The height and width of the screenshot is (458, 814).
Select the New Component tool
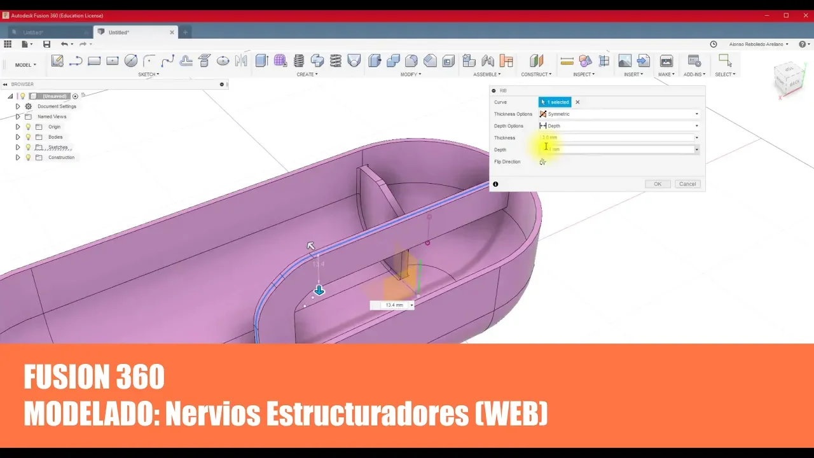[469, 61]
